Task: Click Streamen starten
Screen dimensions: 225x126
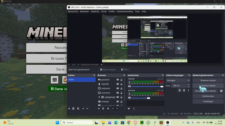Action: click(208, 80)
